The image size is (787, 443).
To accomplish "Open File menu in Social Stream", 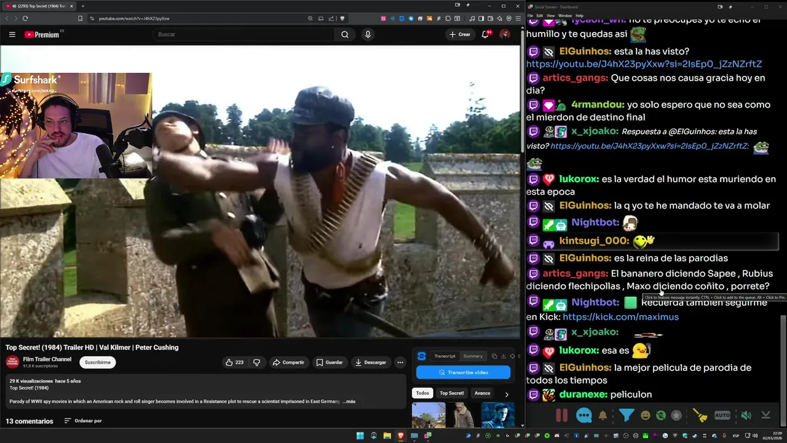I will pyautogui.click(x=530, y=15).
